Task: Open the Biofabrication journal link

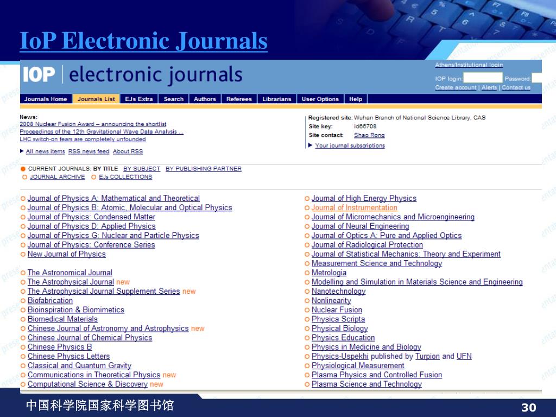Action: pyautogui.click(x=50, y=300)
